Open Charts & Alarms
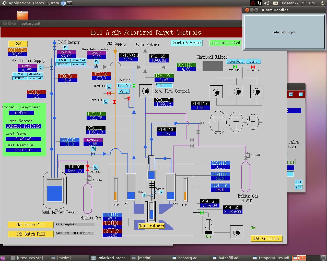The width and height of the screenshot is (327, 261). coord(187,43)
